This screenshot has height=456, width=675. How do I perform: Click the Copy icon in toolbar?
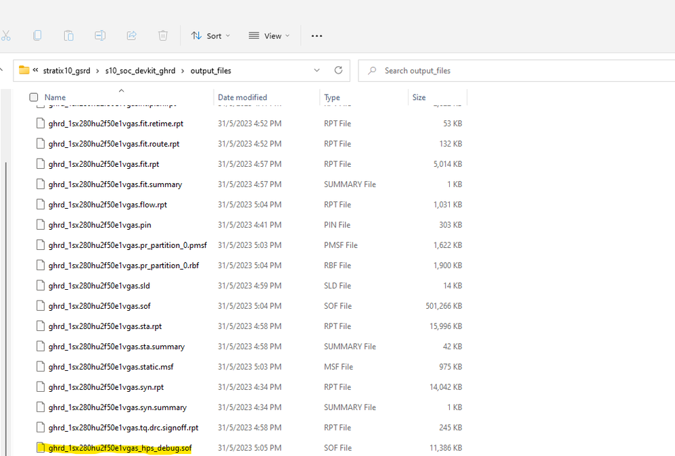pyautogui.click(x=37, y=35)
